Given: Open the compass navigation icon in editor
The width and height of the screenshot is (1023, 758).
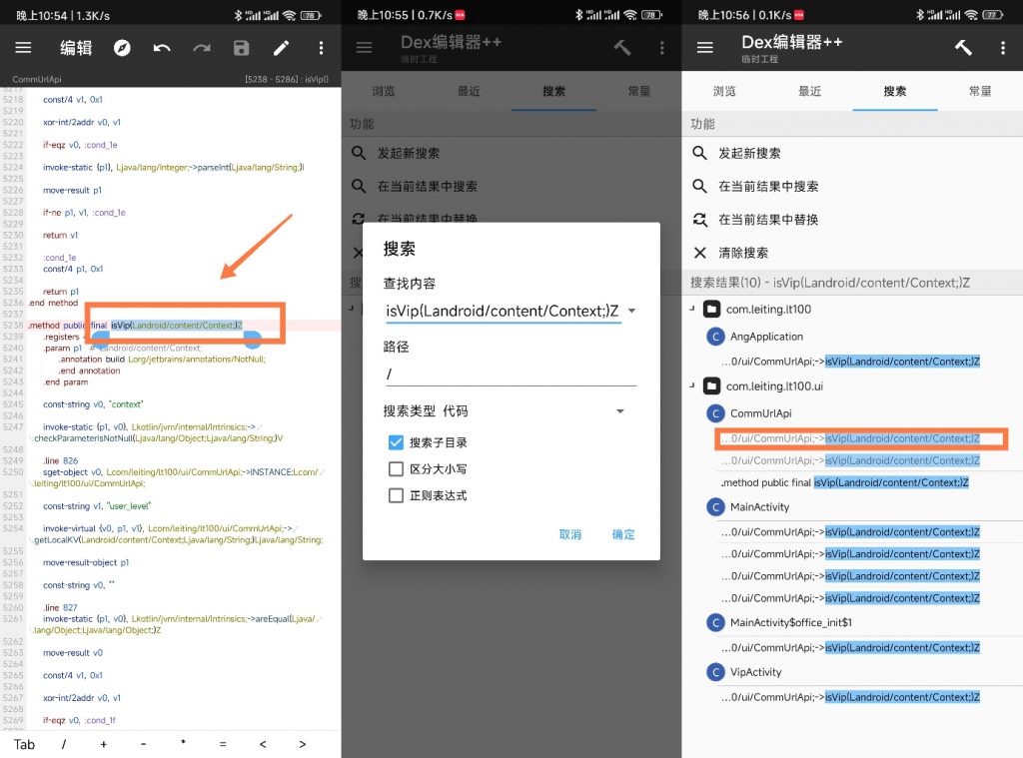Looking at the screenshot, I should (122, 48).
